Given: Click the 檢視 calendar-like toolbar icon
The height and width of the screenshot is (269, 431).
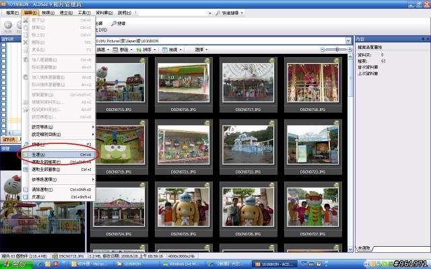Looking at the screenshot, I should point(164,50).
